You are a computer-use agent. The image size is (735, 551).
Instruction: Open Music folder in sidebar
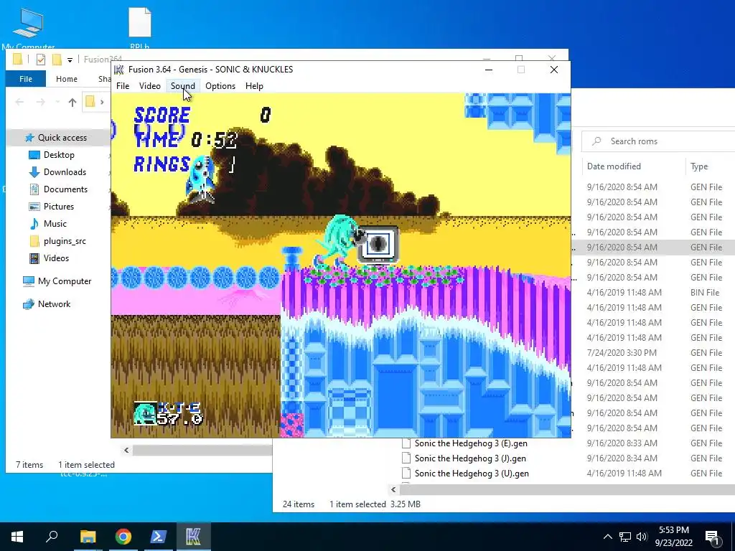(x=55, y=224)
